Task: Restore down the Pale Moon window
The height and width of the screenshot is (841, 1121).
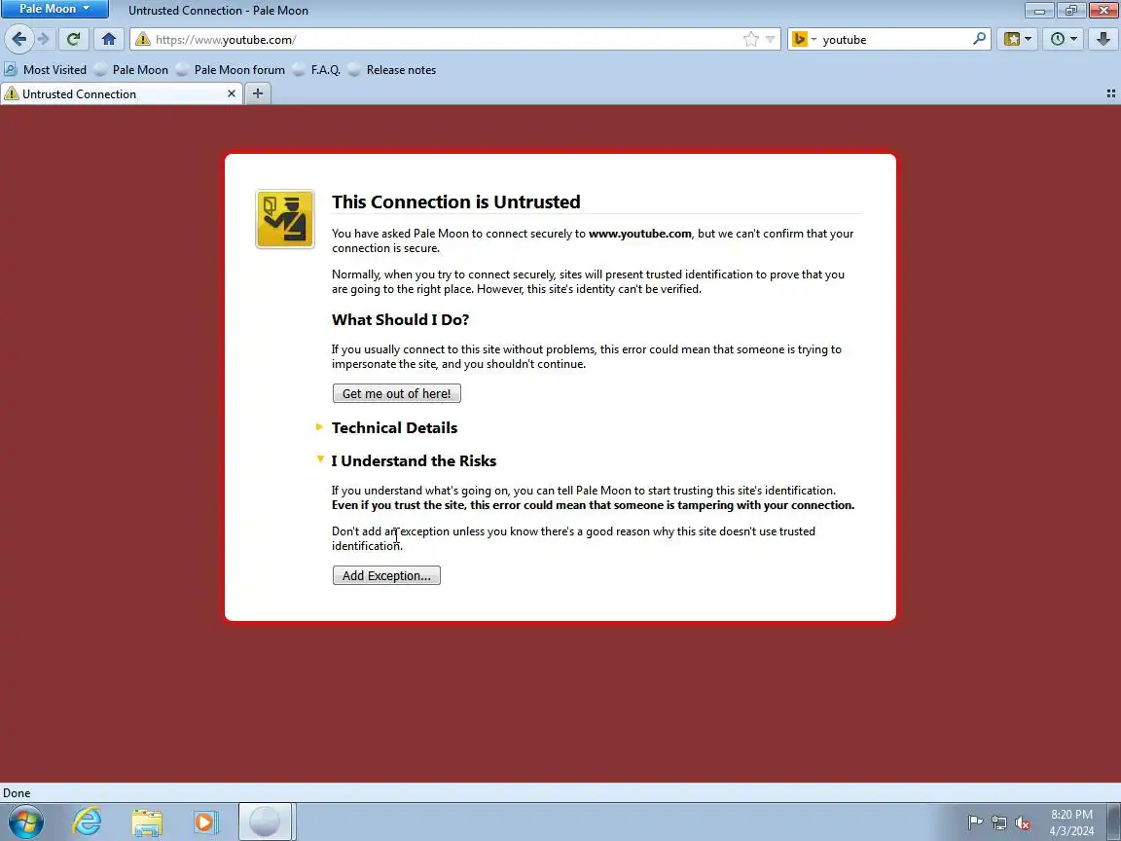Action: [1071, 10]
